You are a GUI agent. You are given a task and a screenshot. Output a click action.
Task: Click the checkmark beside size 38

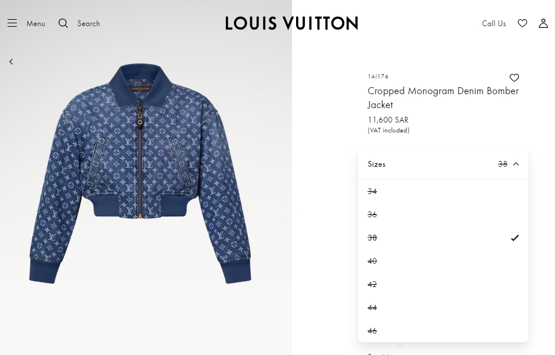tap(514, 238)
